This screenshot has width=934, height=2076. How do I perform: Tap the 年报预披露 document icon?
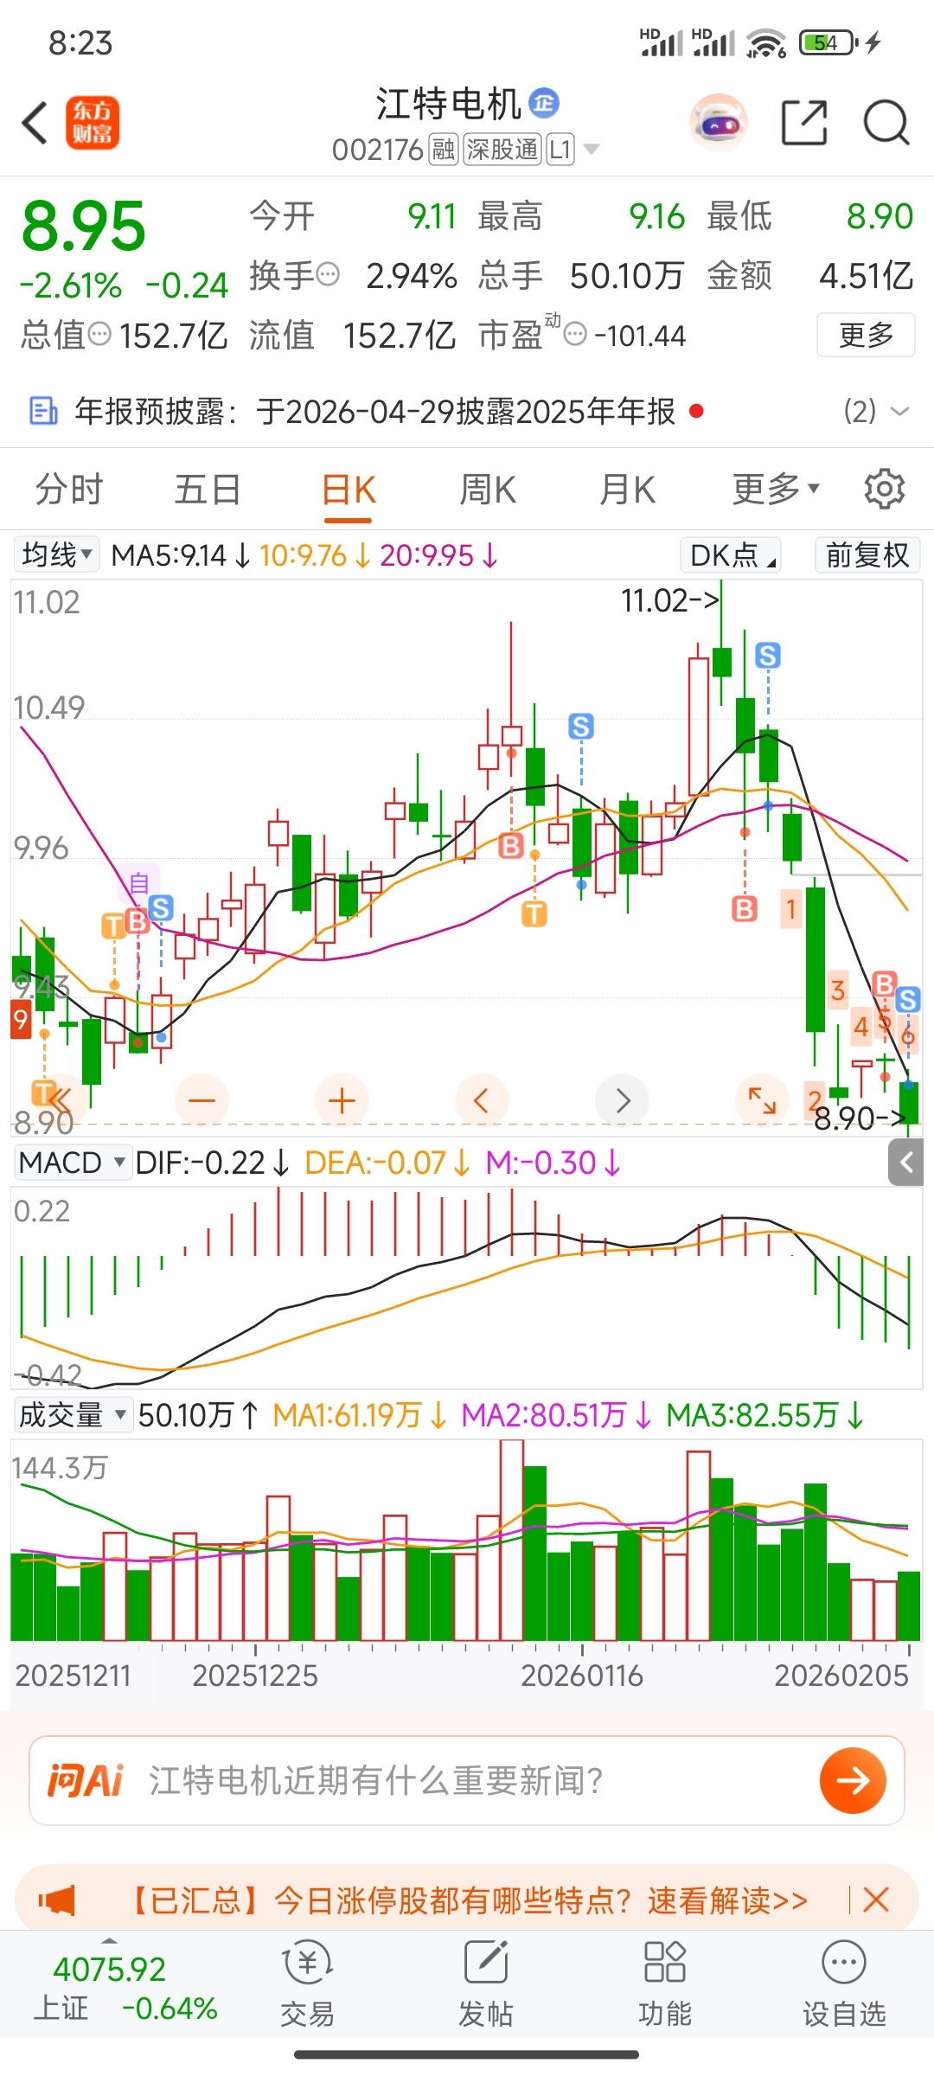[x=43, y=411]
